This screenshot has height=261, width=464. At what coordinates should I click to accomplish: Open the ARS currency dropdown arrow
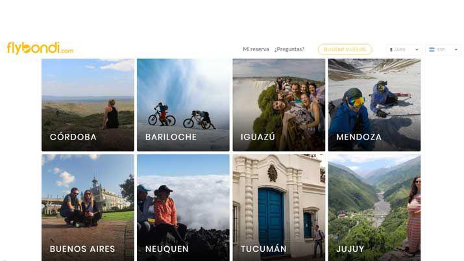[x=417, y=50]
